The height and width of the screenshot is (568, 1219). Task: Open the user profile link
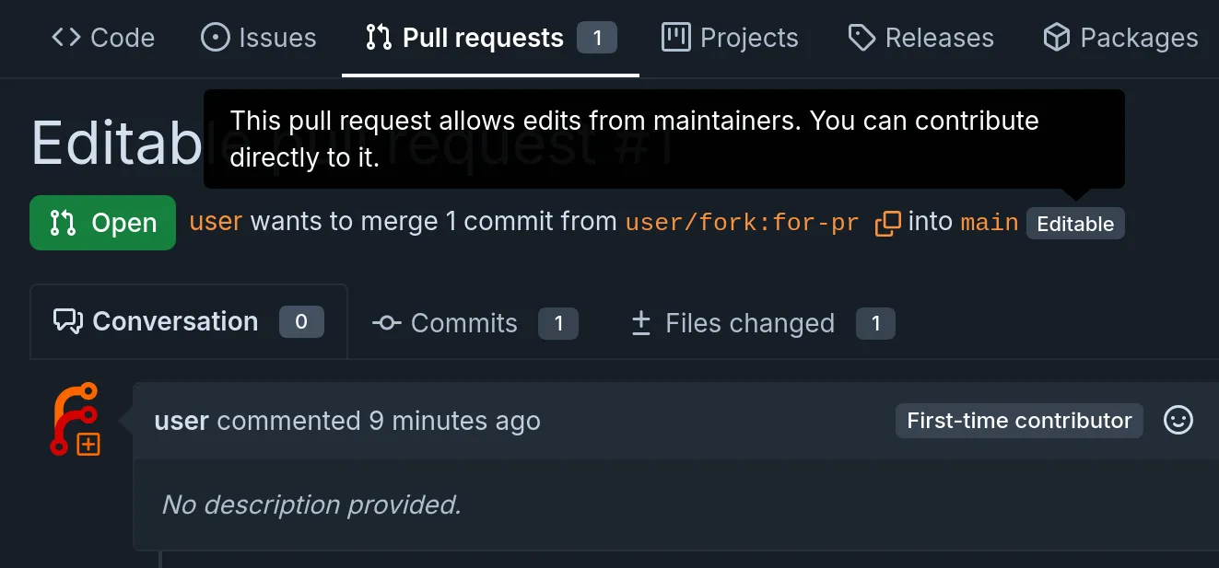(x=215, y=221)
